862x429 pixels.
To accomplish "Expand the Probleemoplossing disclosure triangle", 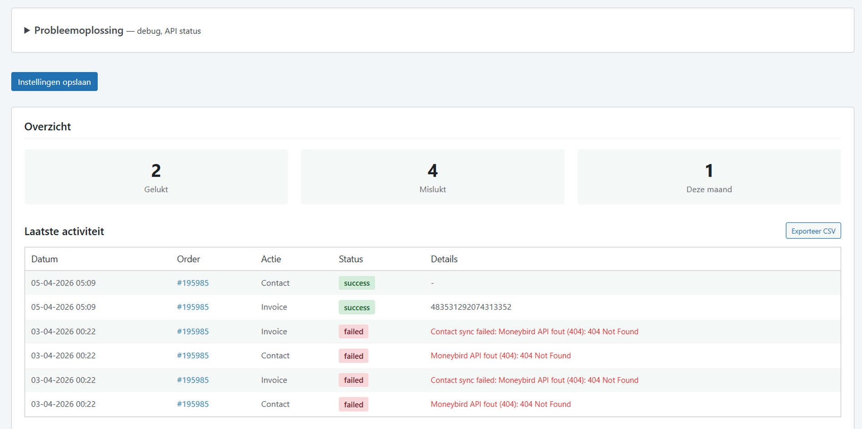I will click(27, 30).
